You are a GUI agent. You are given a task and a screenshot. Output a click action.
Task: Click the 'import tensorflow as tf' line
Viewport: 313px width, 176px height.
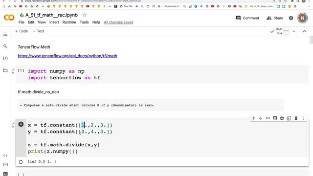pos(64,78)
